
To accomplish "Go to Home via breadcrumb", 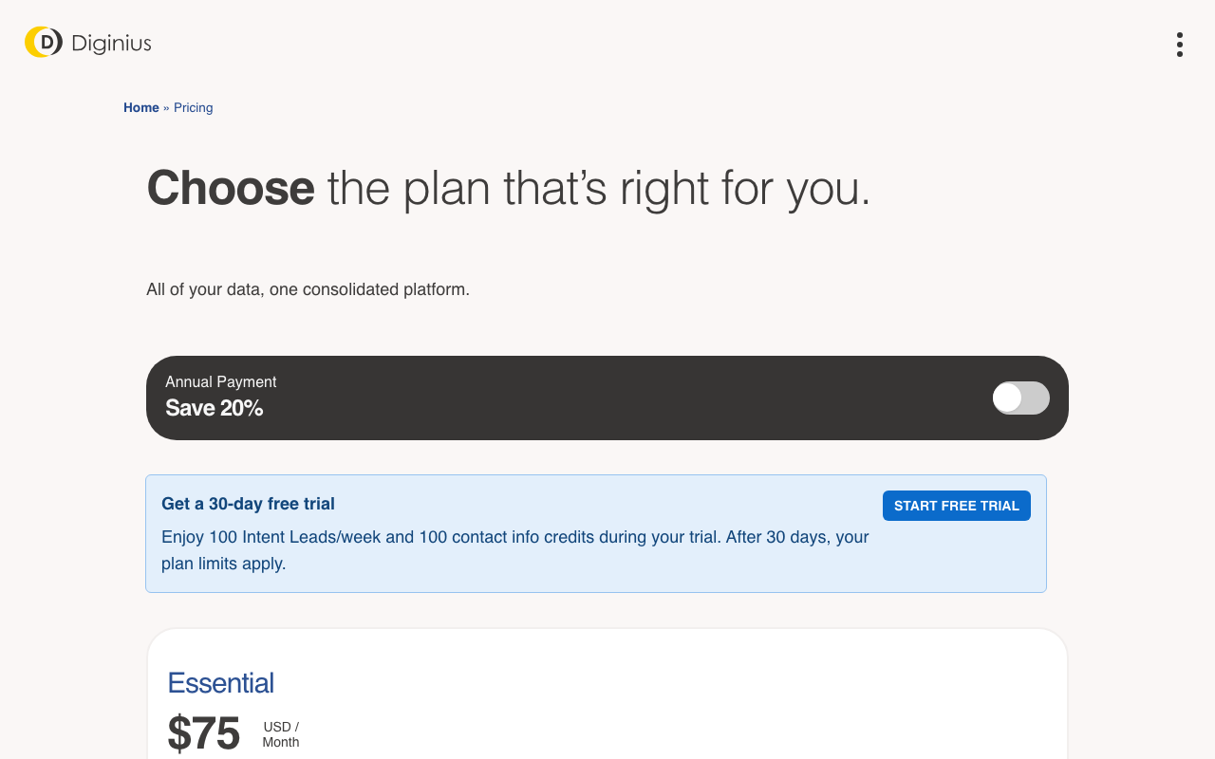I will 141,108.
